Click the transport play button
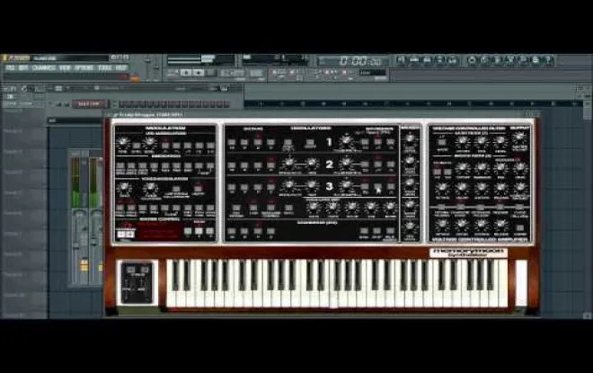This screenshot has height=373, width=593. [186, 72]
